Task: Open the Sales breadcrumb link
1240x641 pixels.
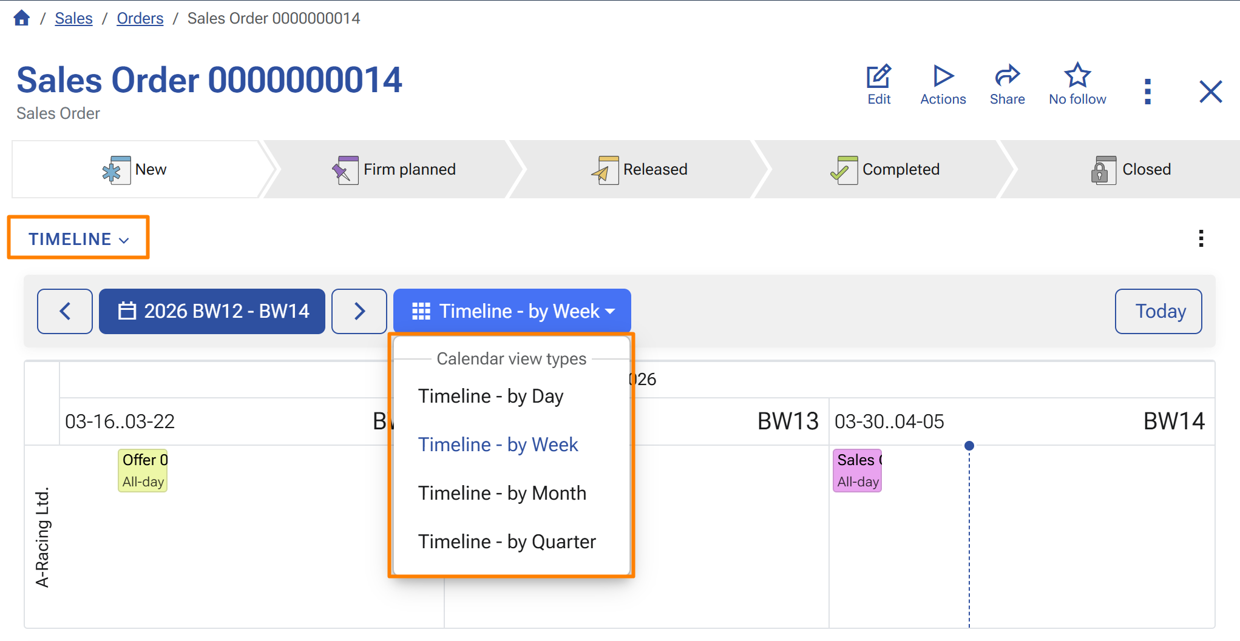Action: coord(73,18)
